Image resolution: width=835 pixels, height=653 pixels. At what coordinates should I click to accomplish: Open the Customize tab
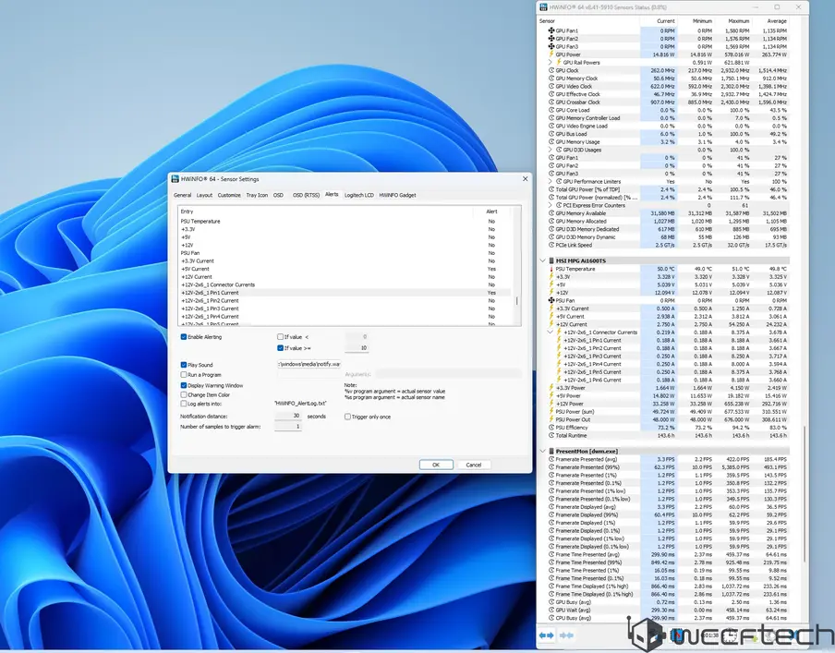[x=229, y=196]
